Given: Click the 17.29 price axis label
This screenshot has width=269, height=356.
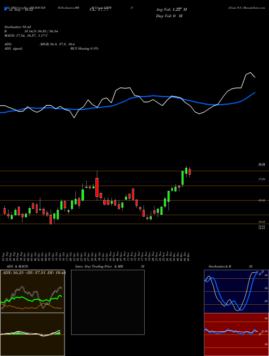Looking at the screenshot, I should click(261, 180).
